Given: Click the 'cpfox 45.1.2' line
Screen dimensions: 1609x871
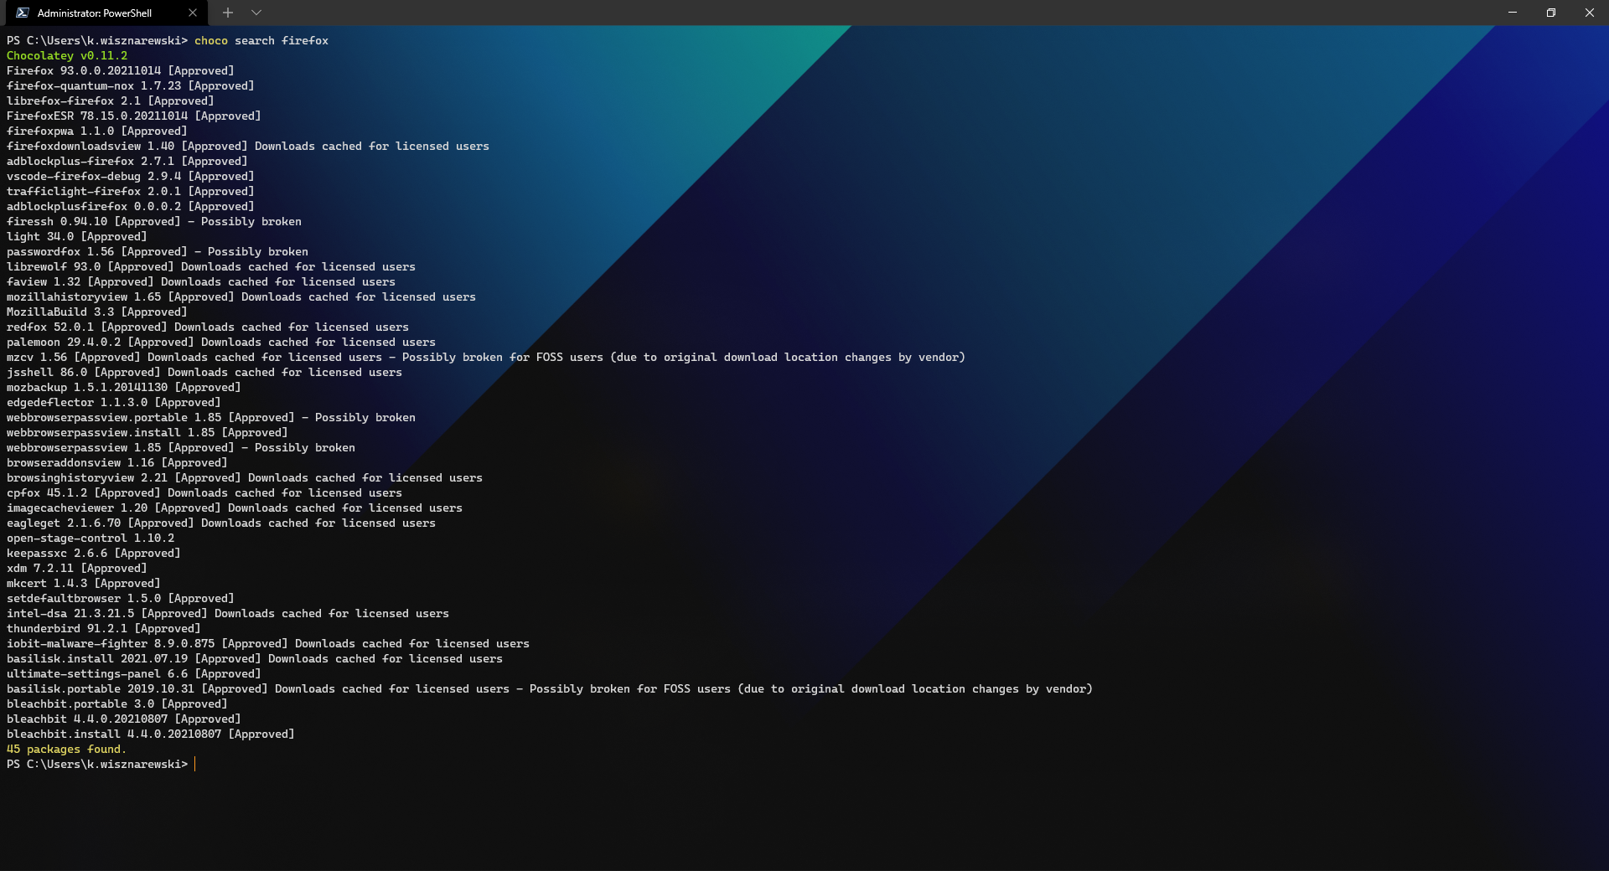Looking at the screenshot, I should point(204,492).
